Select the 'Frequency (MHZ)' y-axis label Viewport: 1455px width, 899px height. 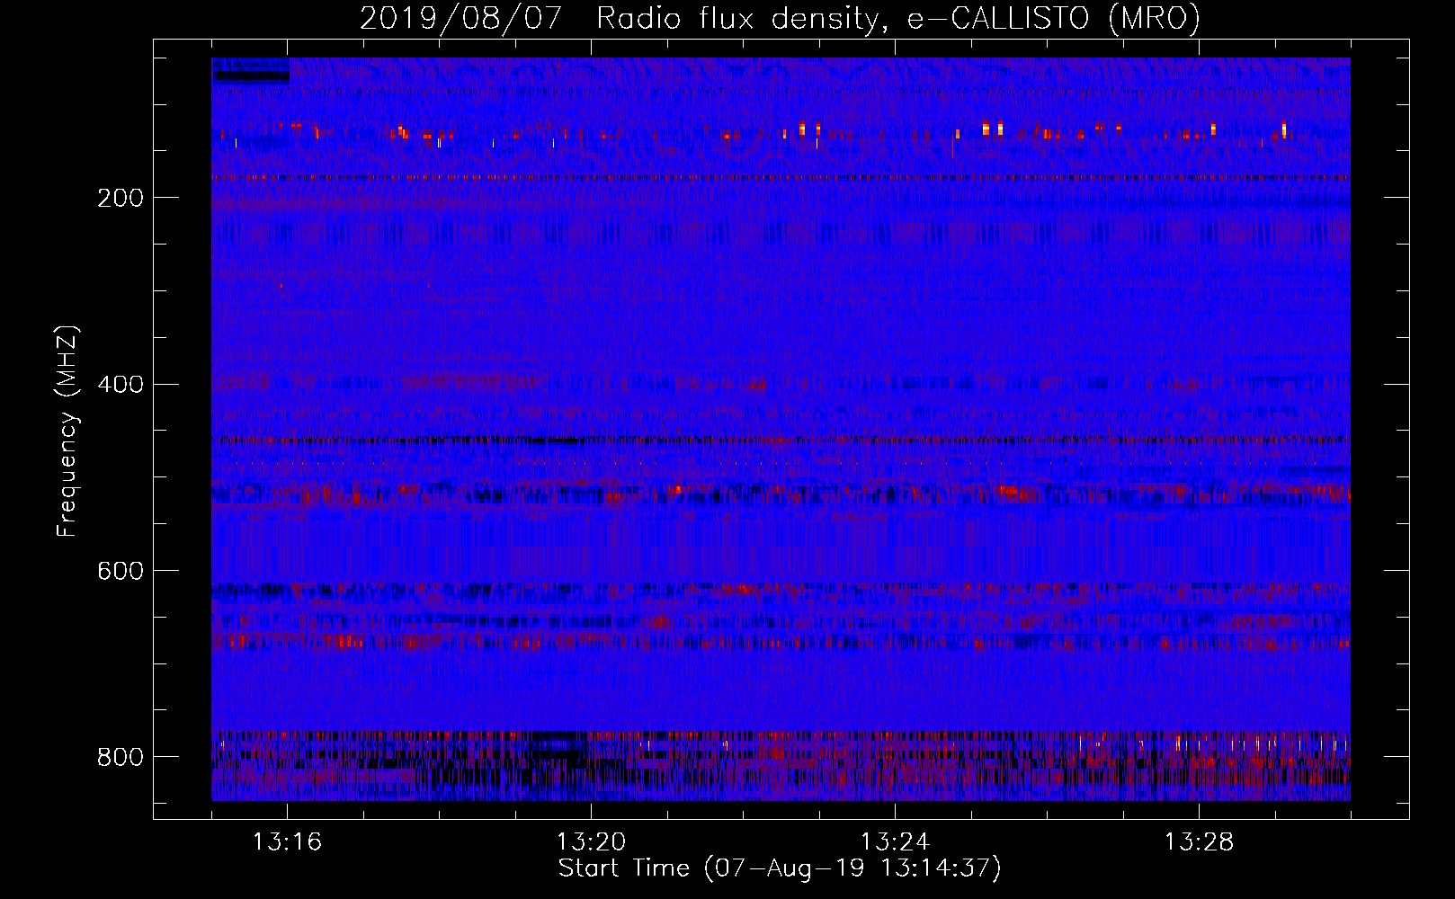click(x=67, y=432)
